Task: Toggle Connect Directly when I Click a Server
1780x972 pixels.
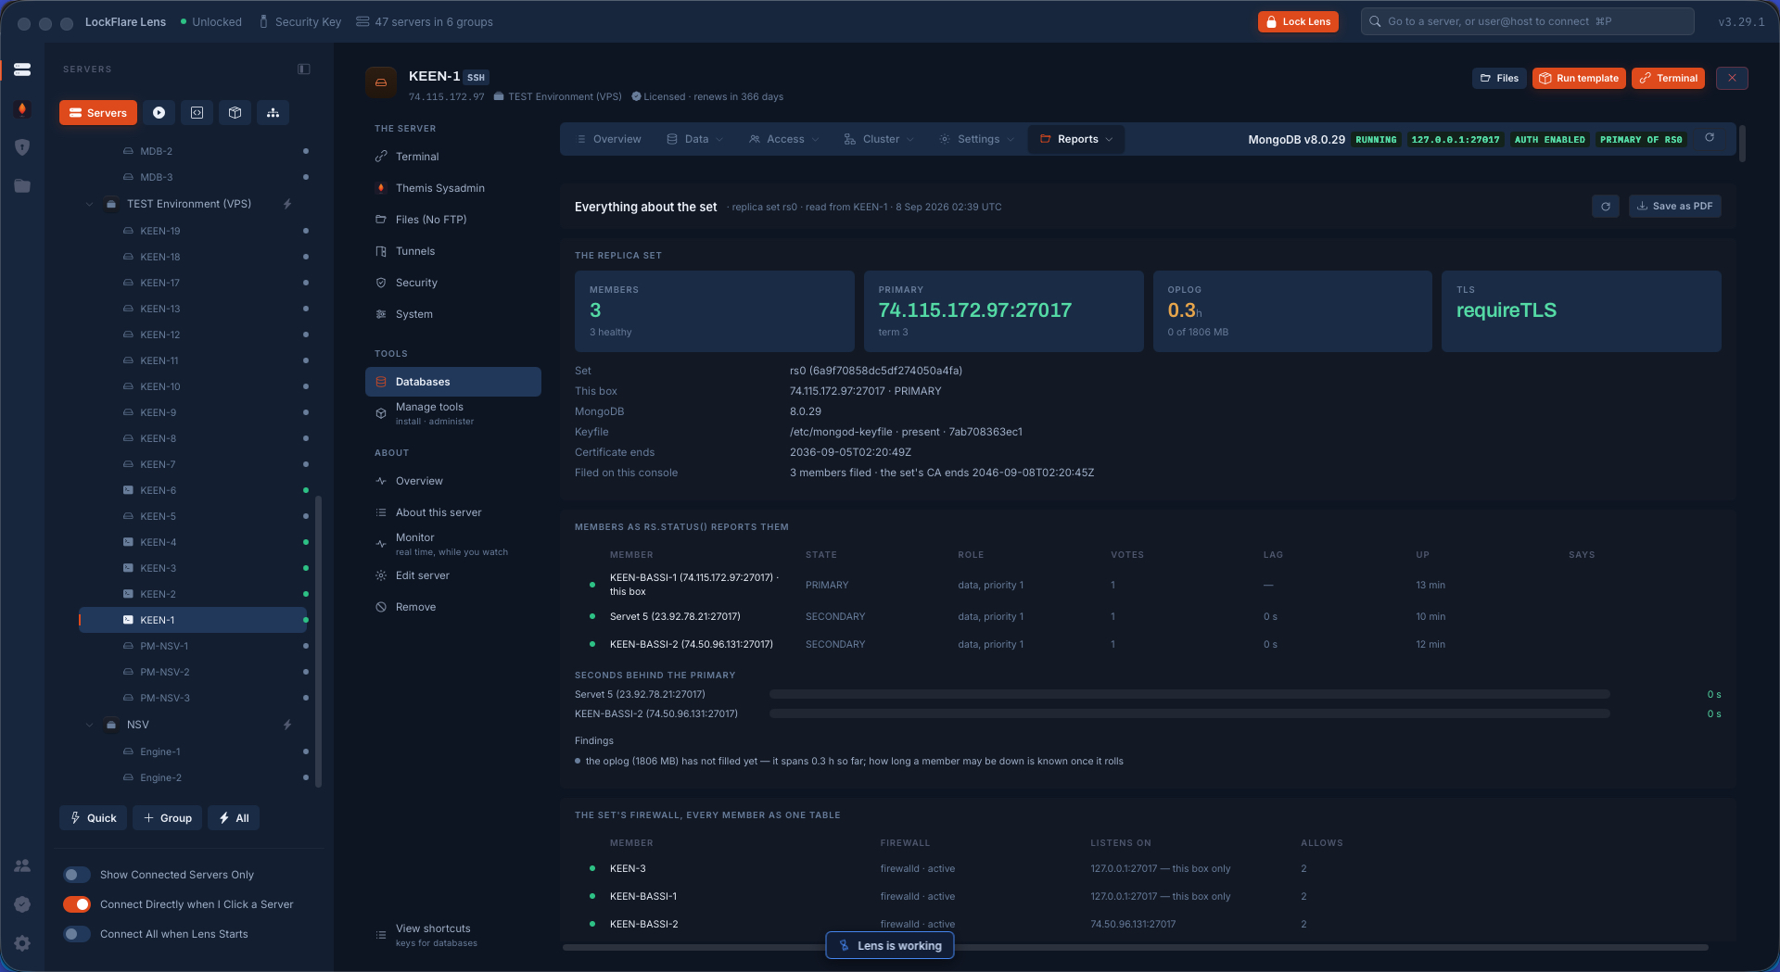Action: 77,904
